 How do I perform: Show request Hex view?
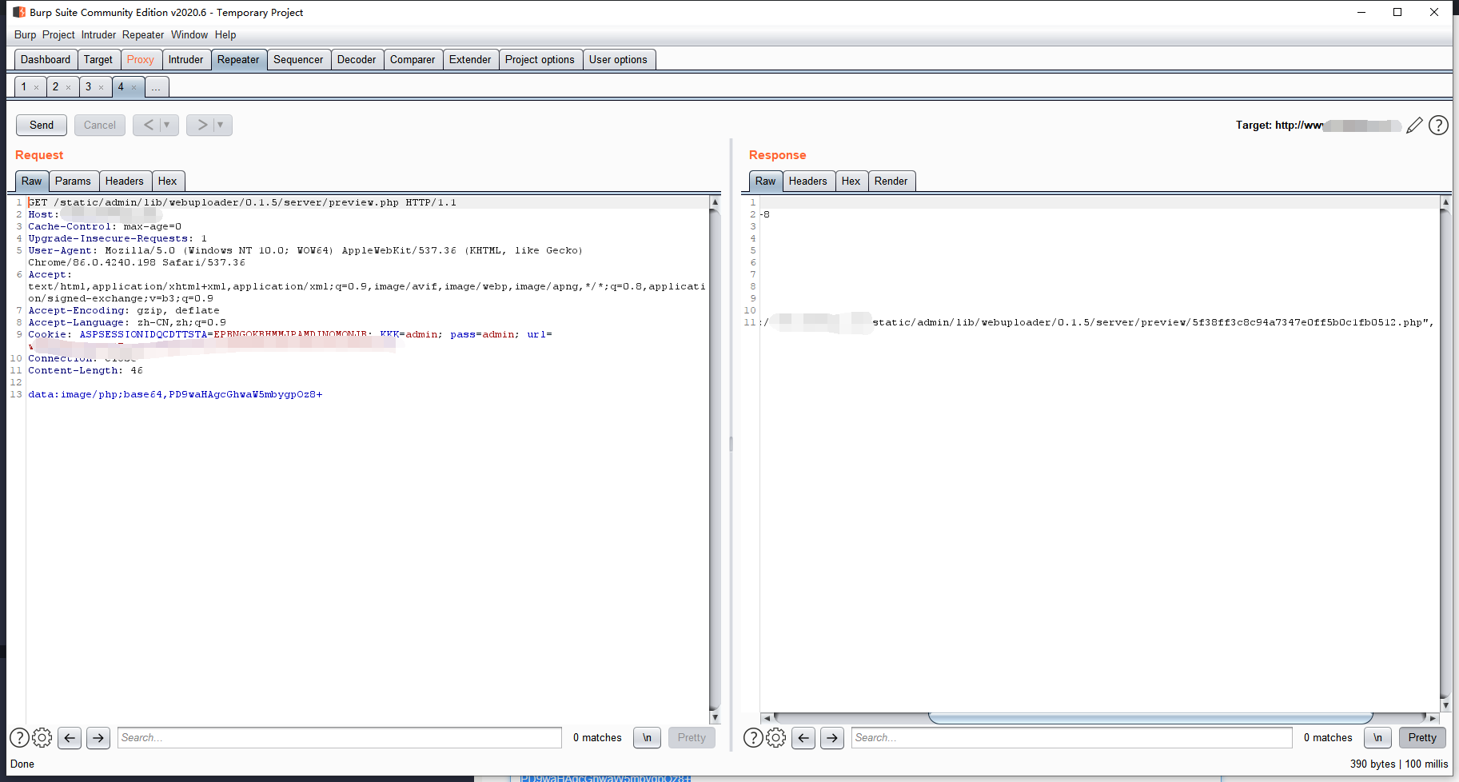168,182
